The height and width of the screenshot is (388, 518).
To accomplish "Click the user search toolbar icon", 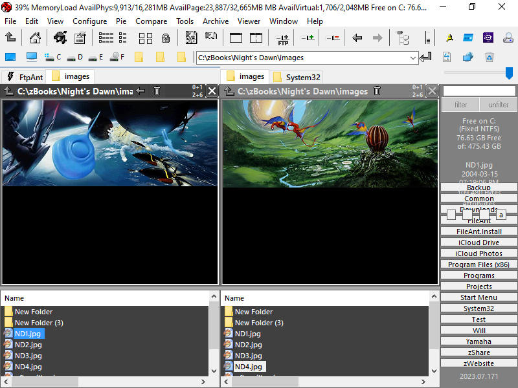I will [x=508, y=38].
